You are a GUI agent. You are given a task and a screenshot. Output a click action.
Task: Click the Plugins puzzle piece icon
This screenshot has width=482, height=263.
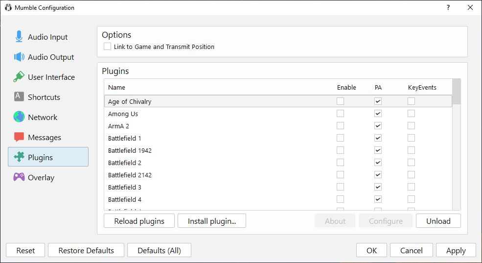[19, 157]
